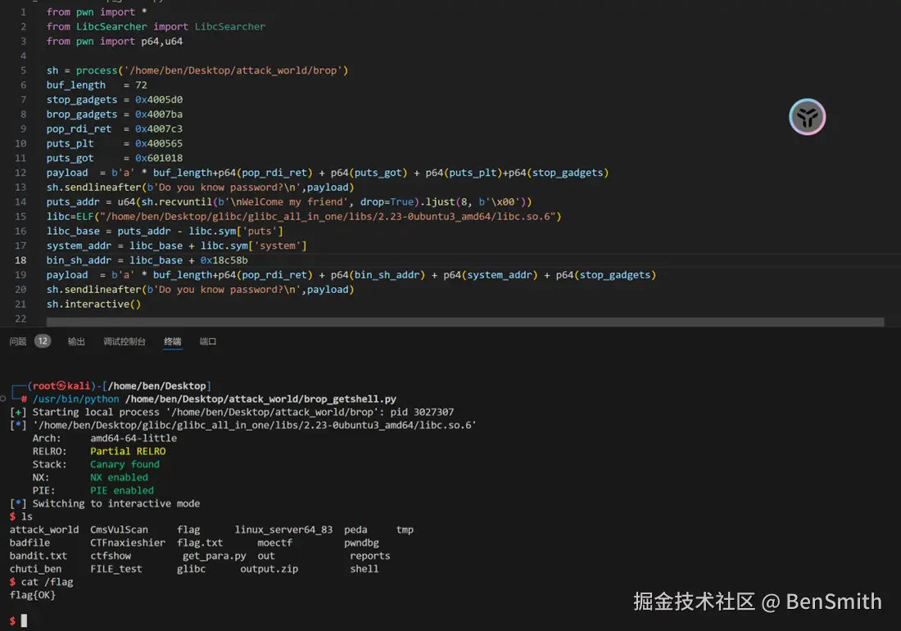Click line number 5 in the gutter
Viewport: 901px width, 631px height.
[24, 70]
